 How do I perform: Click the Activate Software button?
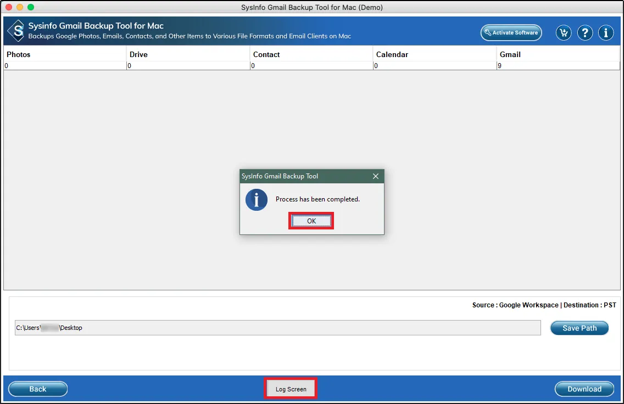tap(511, 32)
